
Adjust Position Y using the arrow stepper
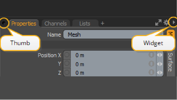click(x=160, y=64)
